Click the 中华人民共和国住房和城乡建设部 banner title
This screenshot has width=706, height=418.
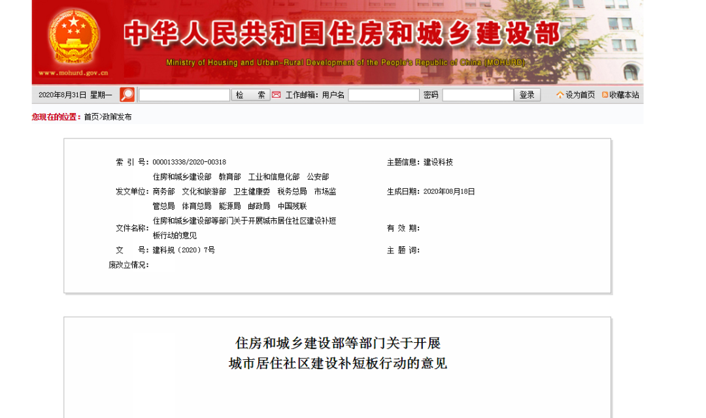(341, 34)
